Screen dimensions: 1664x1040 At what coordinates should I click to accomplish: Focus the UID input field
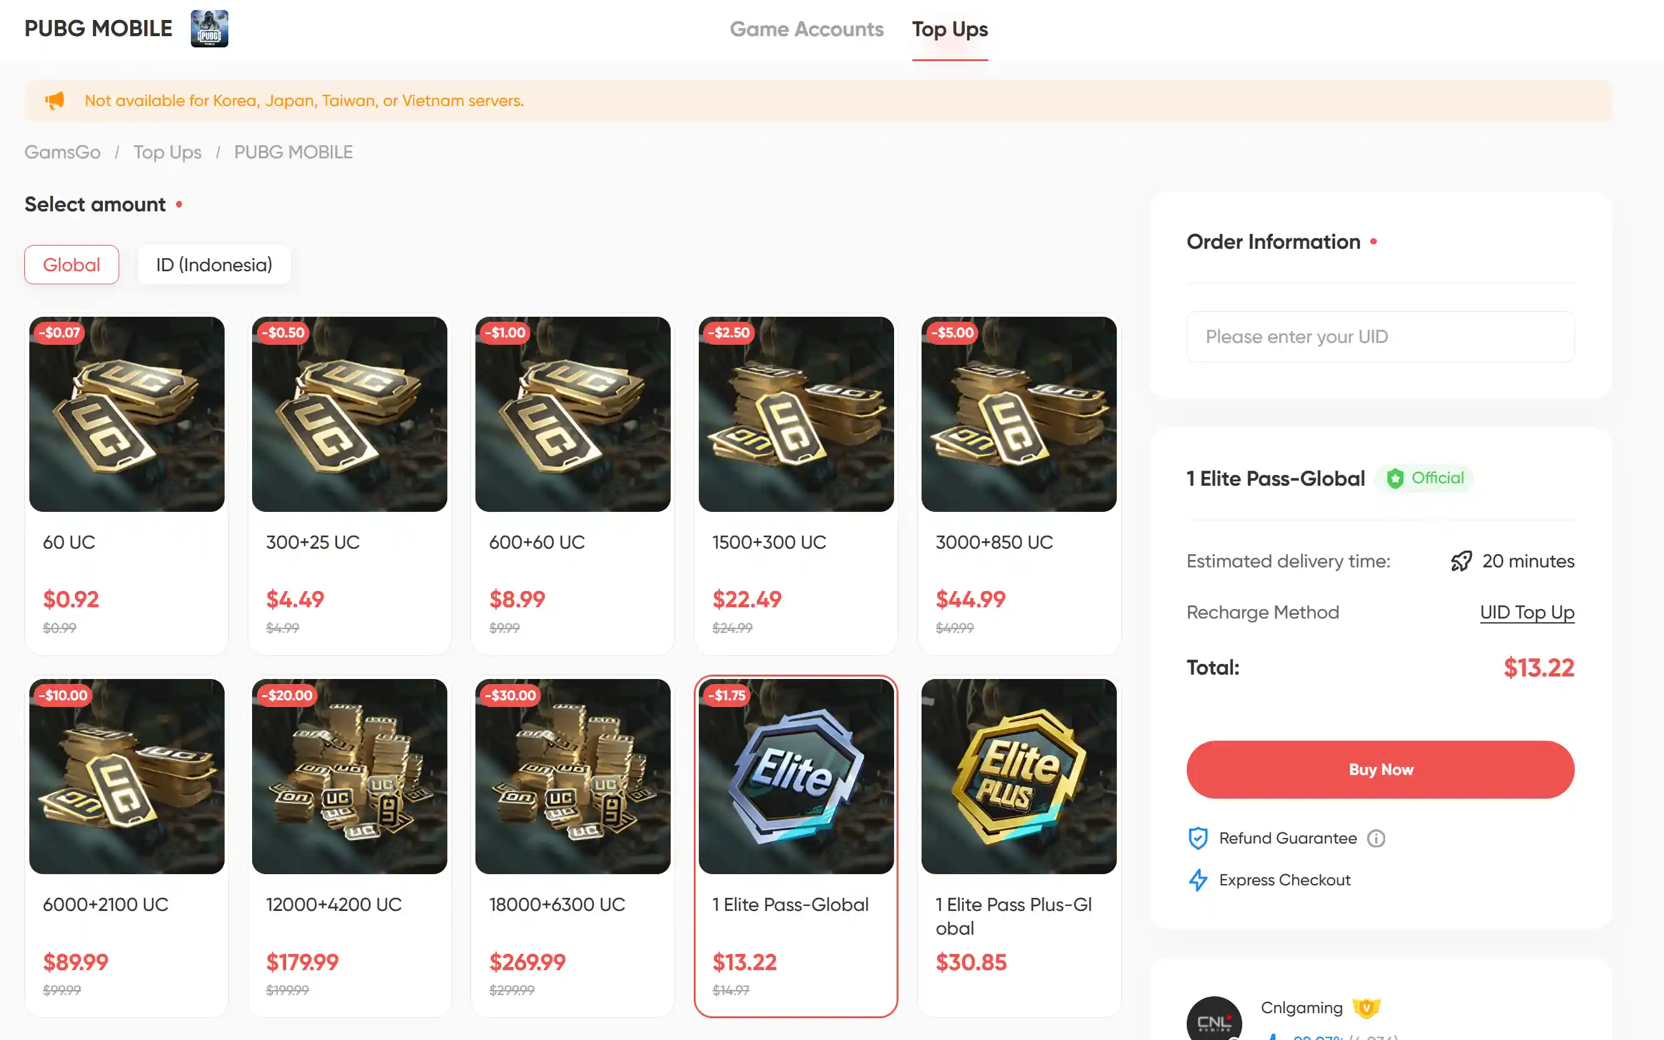[1379, 336]
